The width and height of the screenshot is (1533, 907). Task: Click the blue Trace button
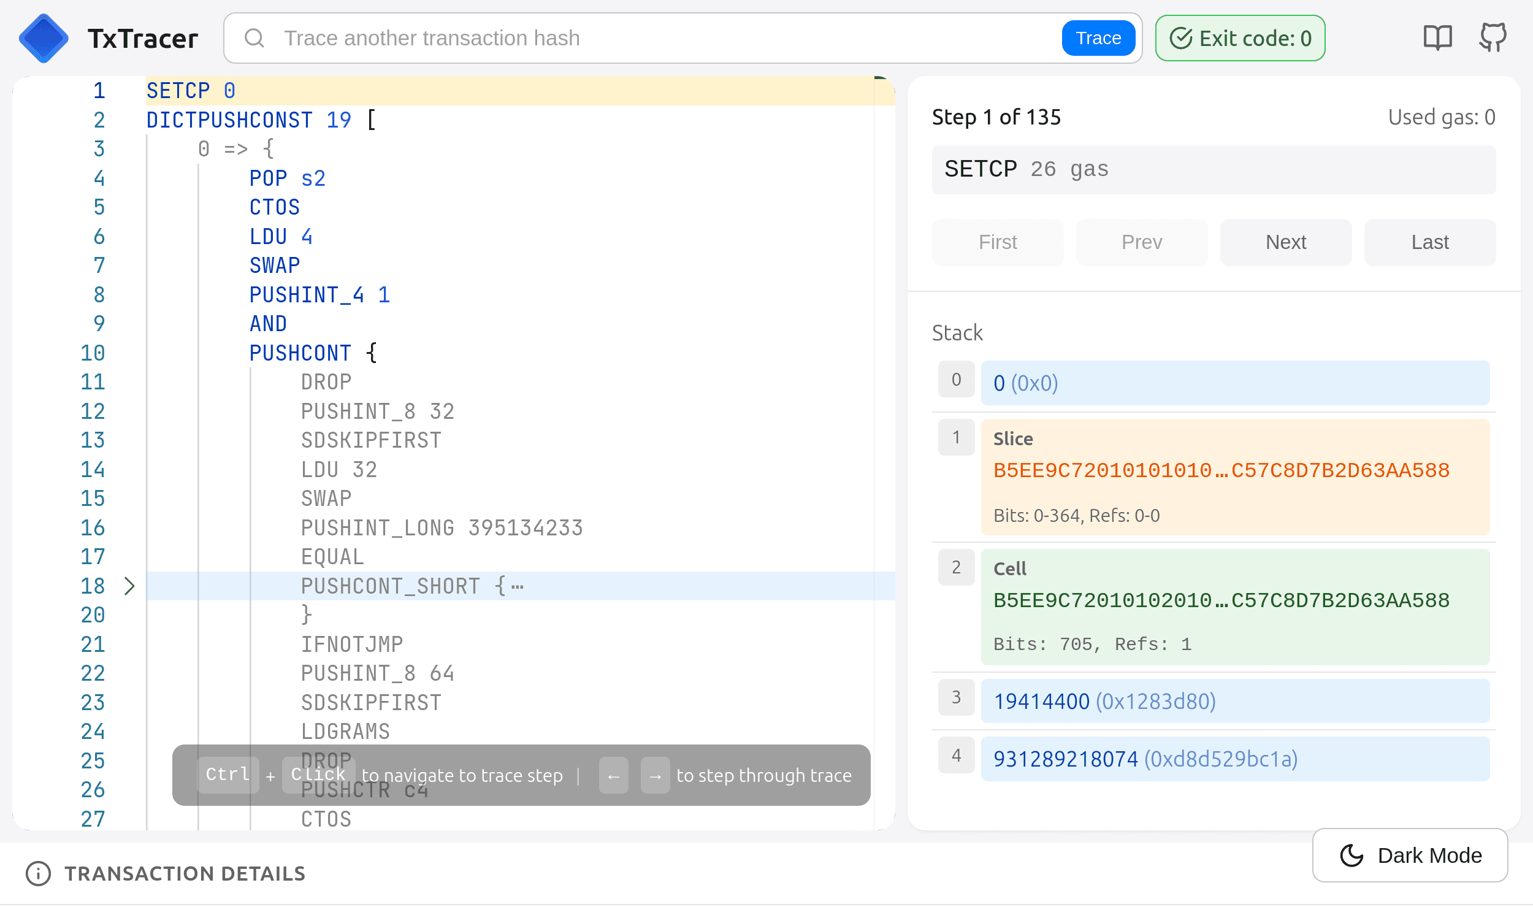click(x=1098, y=38)
